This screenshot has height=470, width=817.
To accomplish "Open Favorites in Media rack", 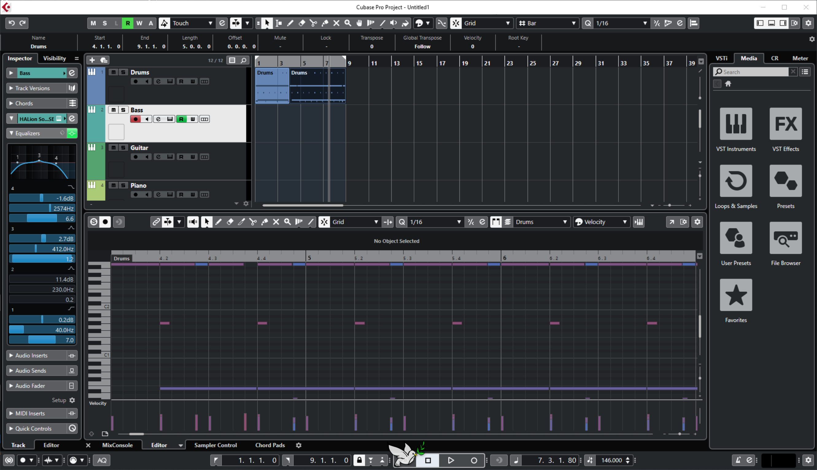I will (x=736, y=295).
